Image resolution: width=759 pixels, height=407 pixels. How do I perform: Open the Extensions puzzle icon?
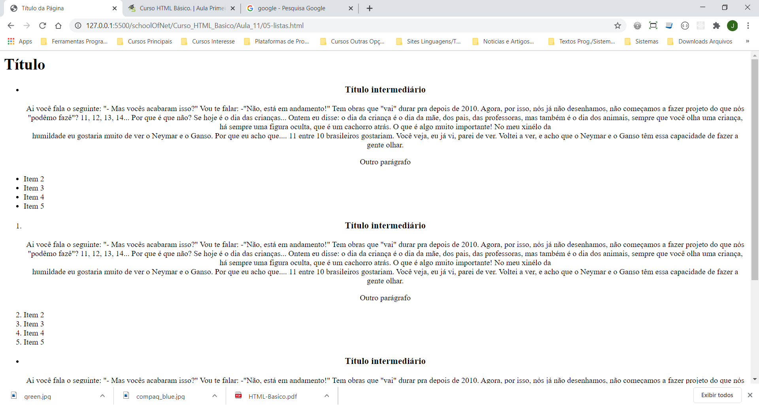point(716,26)
